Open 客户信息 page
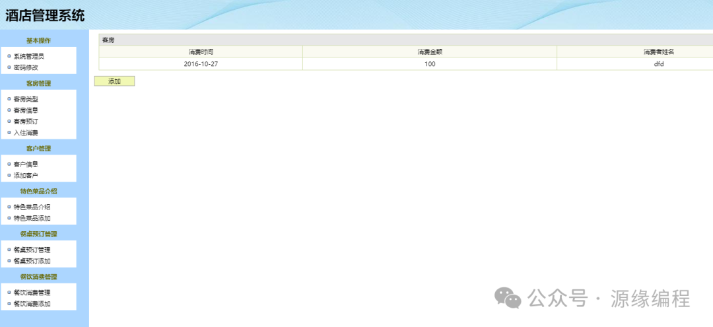This screenshot has height=327, width=713. coord(26,164)
